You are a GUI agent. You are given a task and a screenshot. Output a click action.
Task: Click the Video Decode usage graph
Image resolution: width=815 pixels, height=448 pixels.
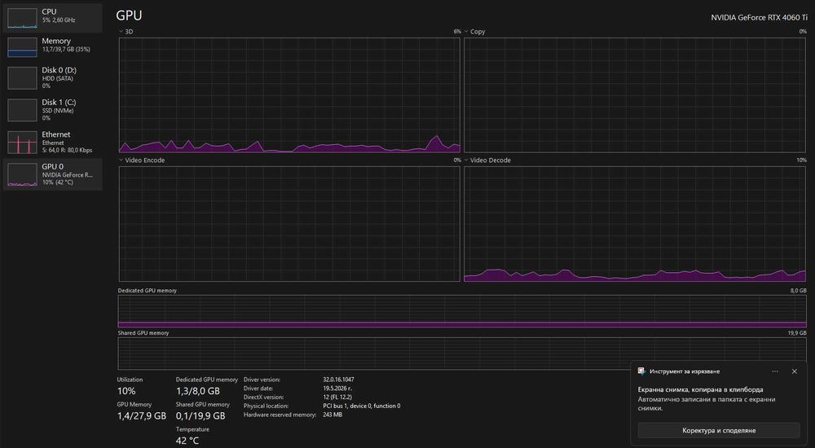tap(635, 224)
